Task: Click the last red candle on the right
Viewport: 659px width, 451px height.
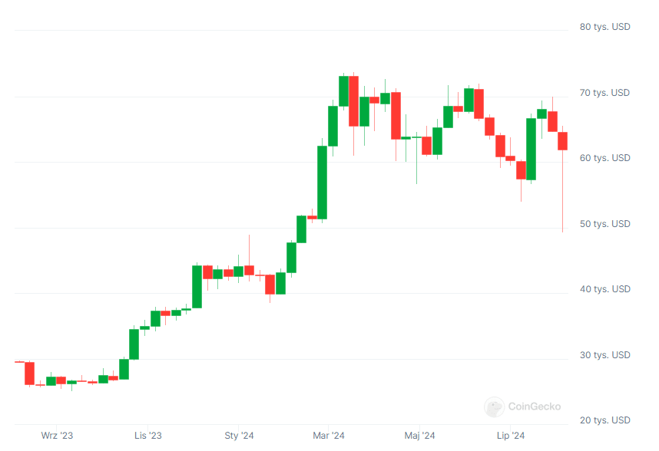Action: pyautogui.click(x=562, y=141)
